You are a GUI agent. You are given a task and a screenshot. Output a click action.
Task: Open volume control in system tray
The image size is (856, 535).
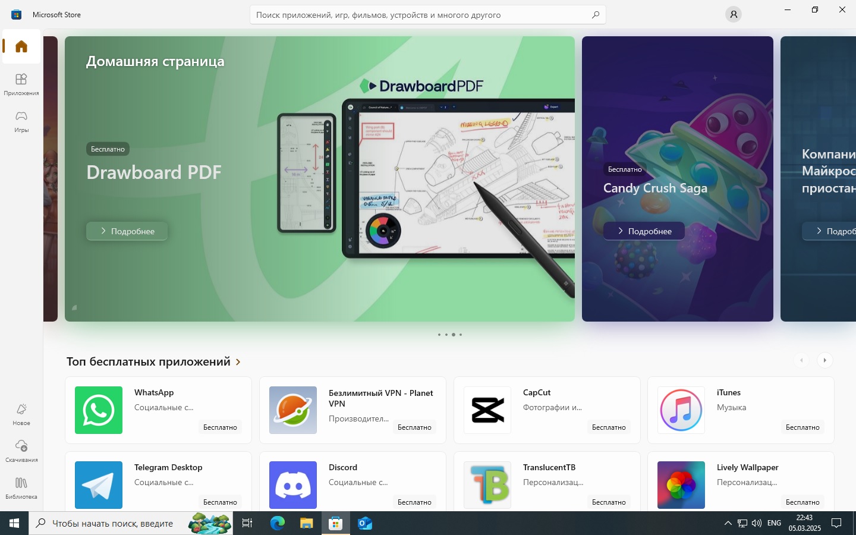pos(757,523)
